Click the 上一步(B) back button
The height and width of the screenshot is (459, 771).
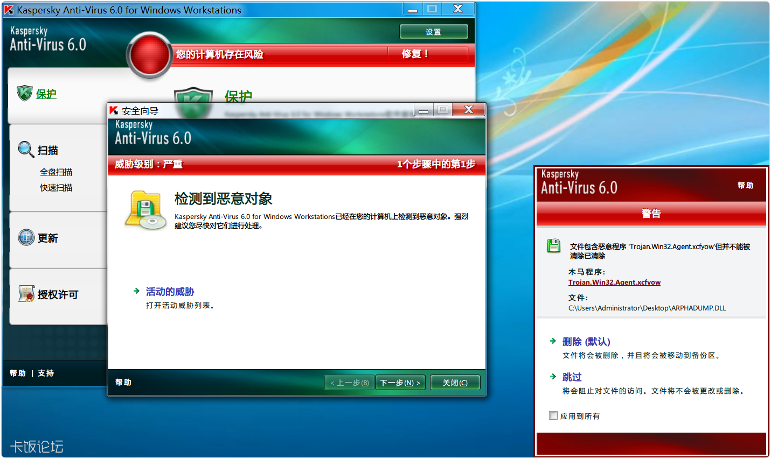coord(350,383)
